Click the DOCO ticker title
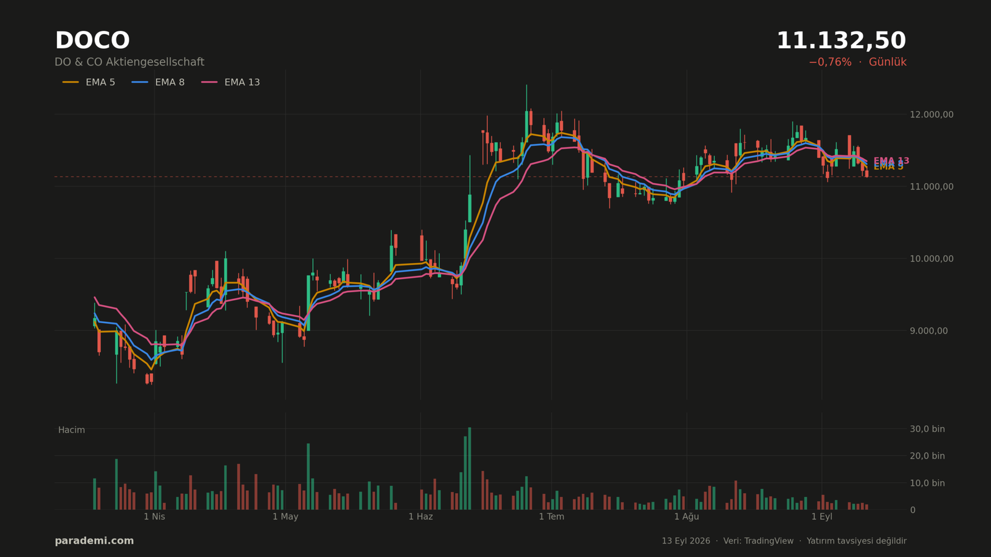The width and height of the screenshot is (991, 557). pos(92,41)
